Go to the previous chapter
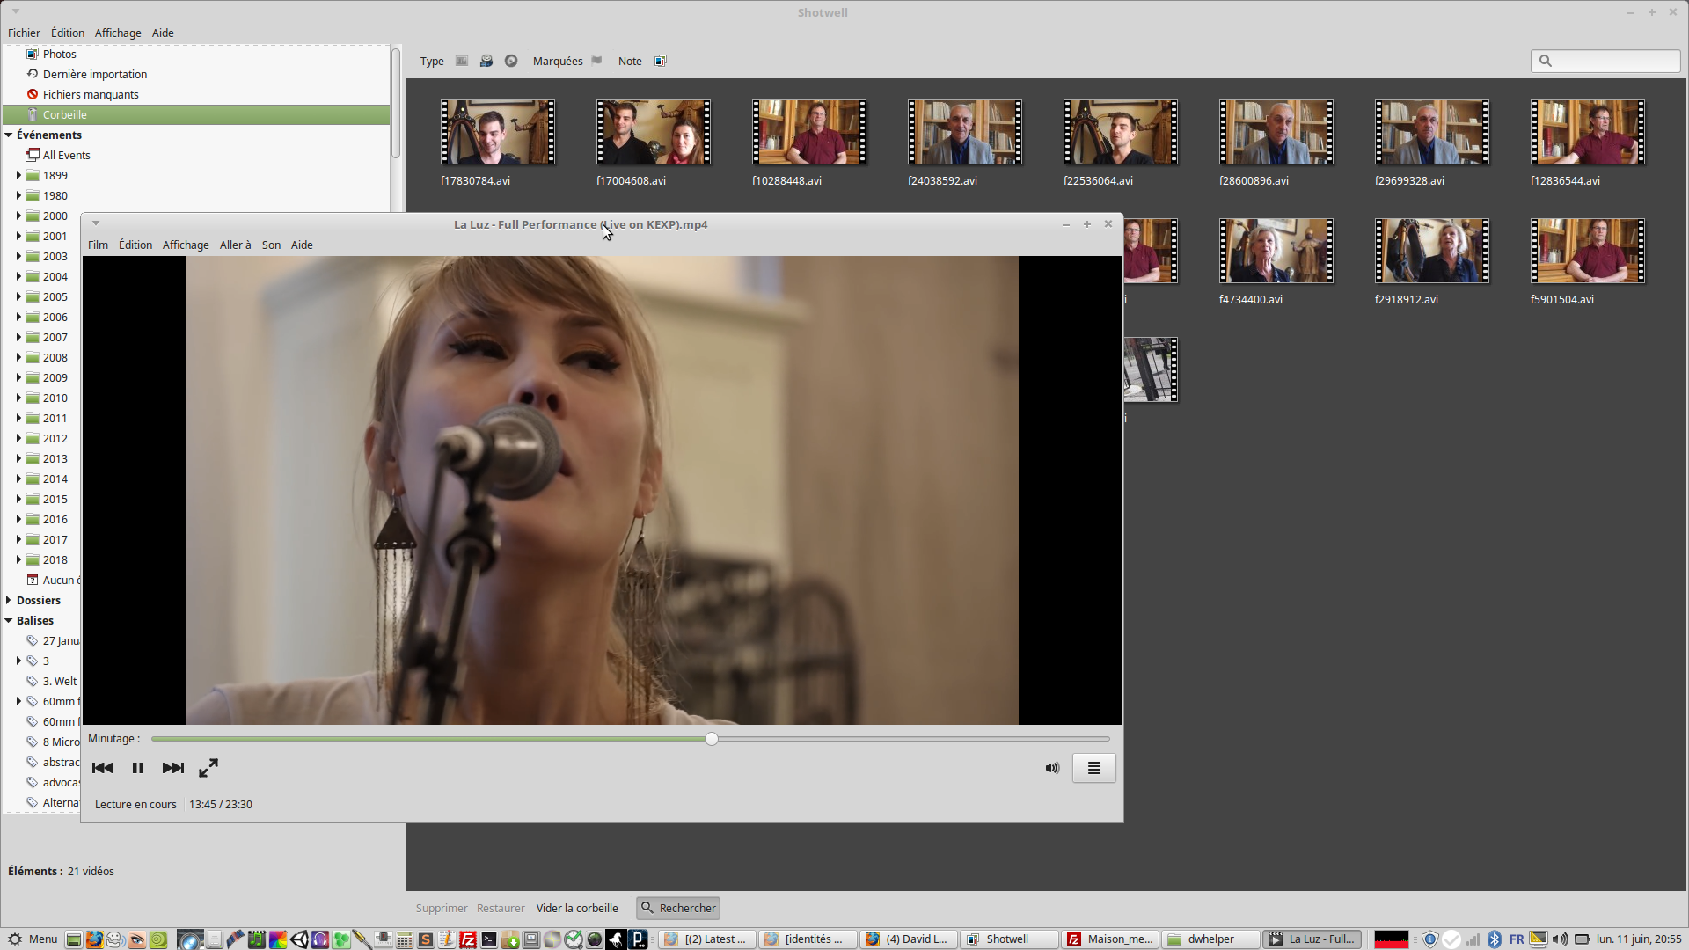This screenshot has width=1689, height=950. pos(103,768)
